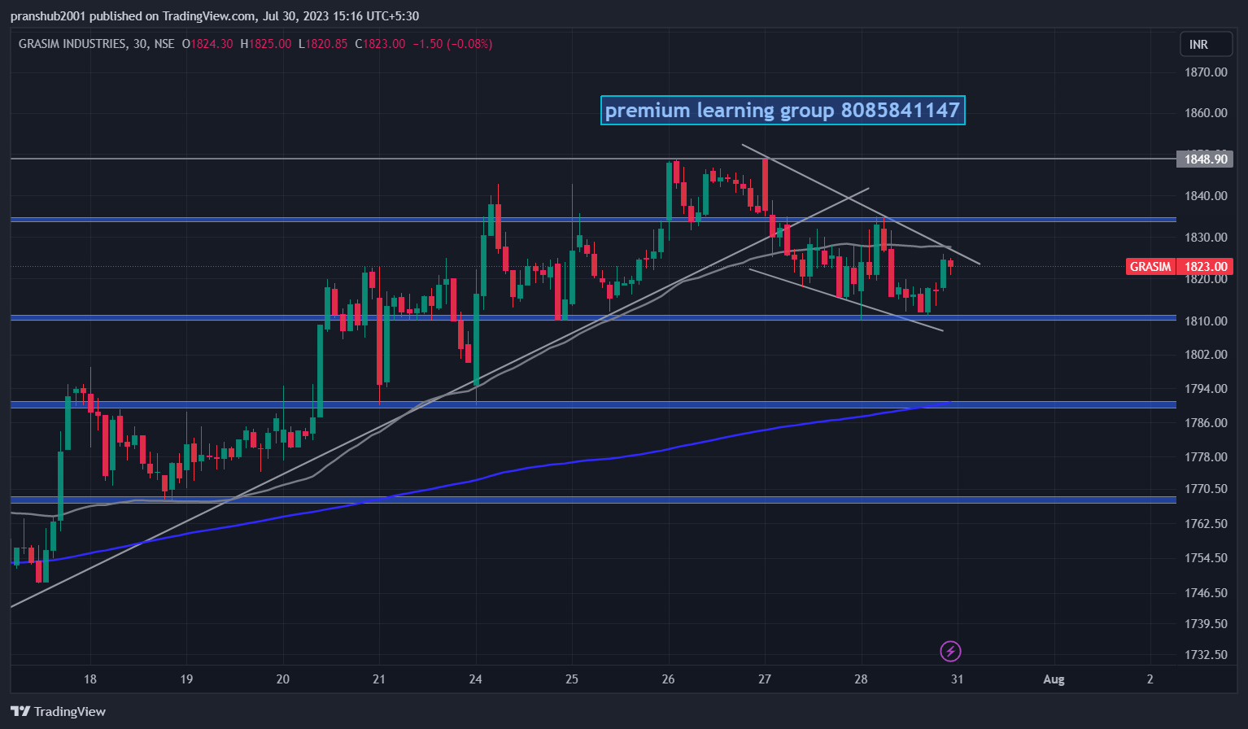The image size is (1248, 729).
Task: Click date 25 on the time axis
Action: 572,679
